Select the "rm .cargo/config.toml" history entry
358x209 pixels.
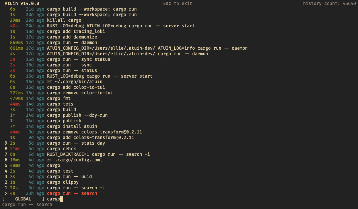(75, 160)
